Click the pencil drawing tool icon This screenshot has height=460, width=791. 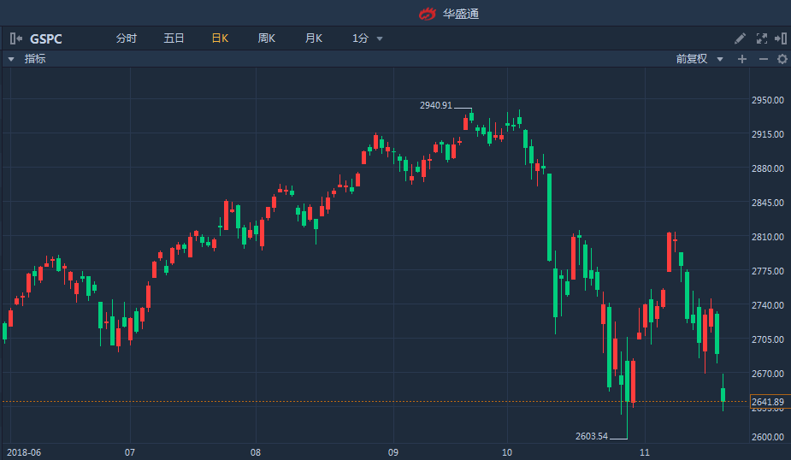741,38
